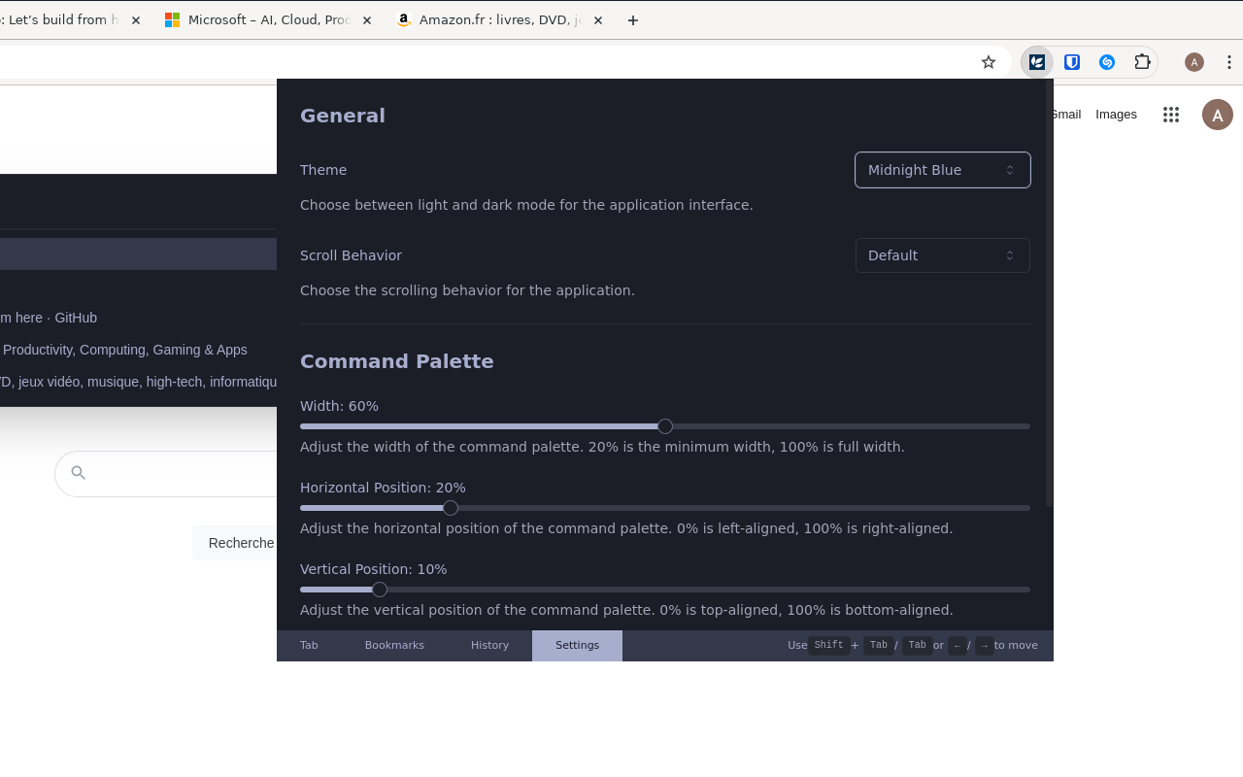Click the Google account avatar on the page
Viewport: 1243px width, 777px height.
tap(1218, 115)
